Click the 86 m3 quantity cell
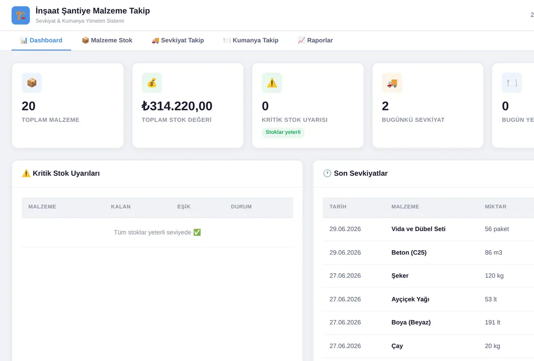The image size is (534, 361). point(494,253)
